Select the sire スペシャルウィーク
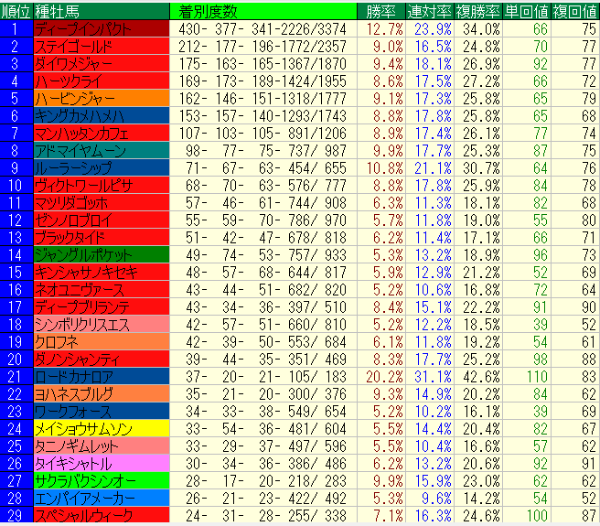 click(102, 516)
